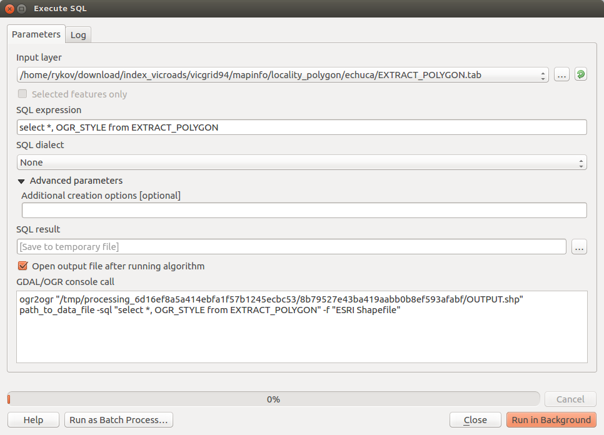Click the Close button
The width and height of the screenshot is (604, 435).
475,420
